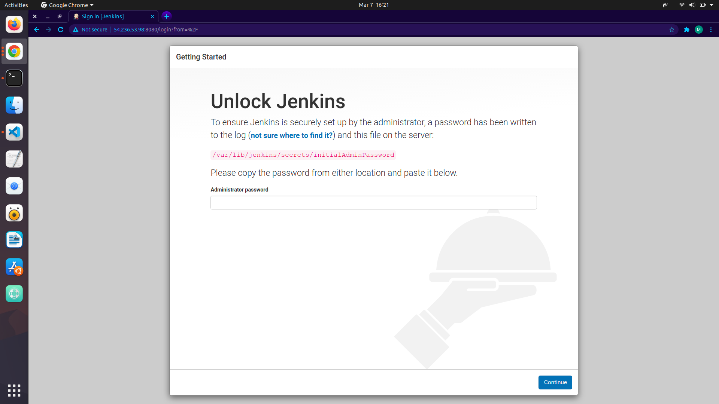Screen dimensions: 719x404
Task: Click the Administrator password label
Action: (239, 190)
